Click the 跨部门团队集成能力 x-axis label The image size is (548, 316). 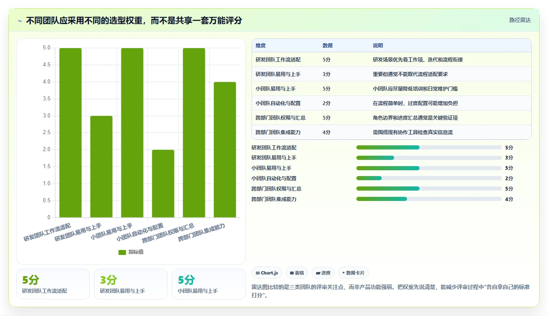click(202, 233)
